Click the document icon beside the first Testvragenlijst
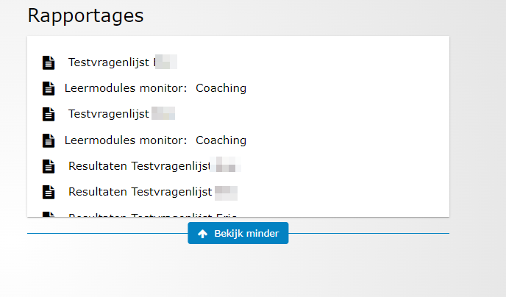The height and width of the screenshot is (297, 506). 49,62
